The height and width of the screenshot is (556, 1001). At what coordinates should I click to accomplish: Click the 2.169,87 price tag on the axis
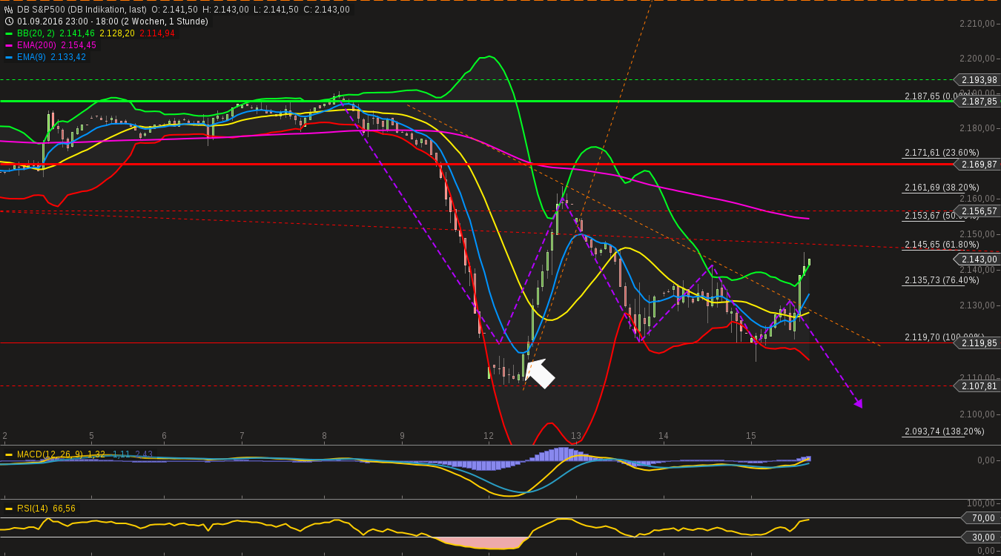[975, 165]
